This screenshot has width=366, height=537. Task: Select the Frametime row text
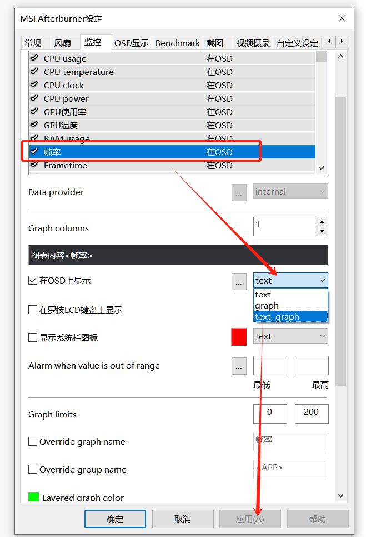pos(66,166)
